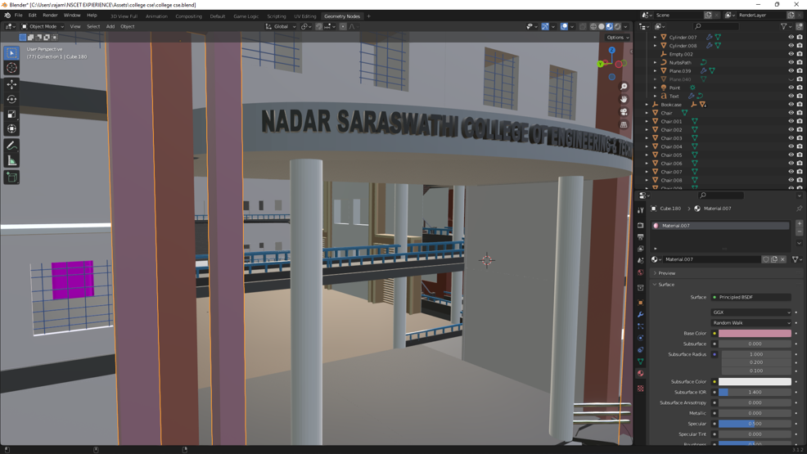Select the Cursor tool

(x=11, y=68)
